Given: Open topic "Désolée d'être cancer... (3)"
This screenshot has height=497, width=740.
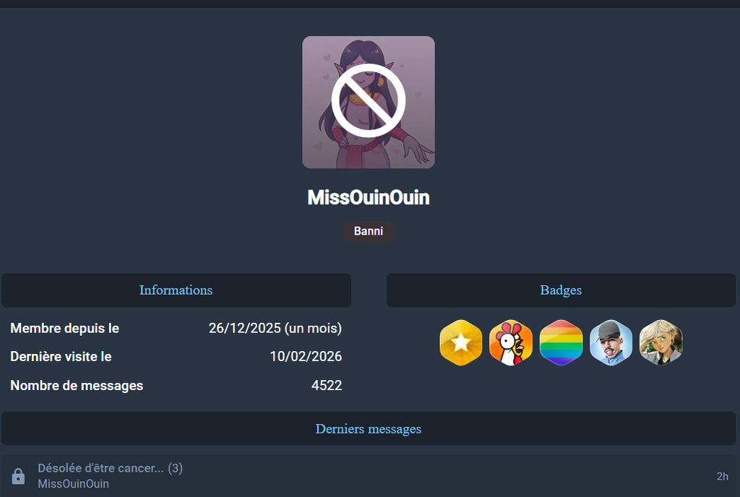Looking at the screenshot, I should pyautogui.click(x=110, y=468).
